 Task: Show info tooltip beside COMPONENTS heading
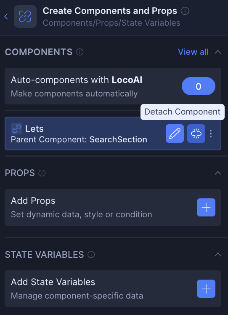pyautogui.click(x=80, y=52)
